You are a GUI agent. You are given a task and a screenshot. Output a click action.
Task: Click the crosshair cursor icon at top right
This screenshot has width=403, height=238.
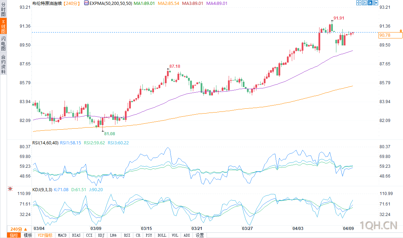point(359,3)
